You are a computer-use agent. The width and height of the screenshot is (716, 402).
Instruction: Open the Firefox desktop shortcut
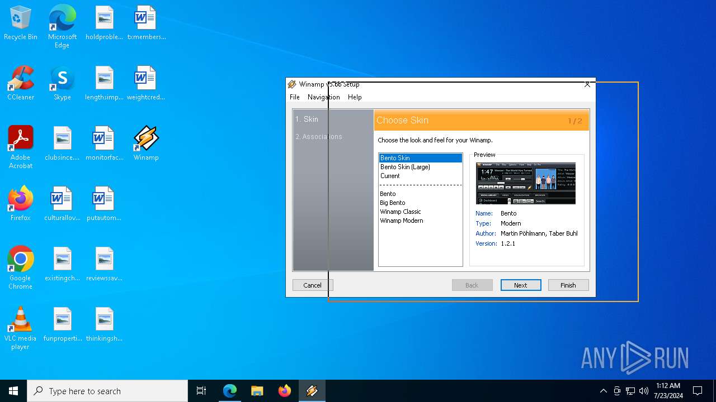coord(21,204)
